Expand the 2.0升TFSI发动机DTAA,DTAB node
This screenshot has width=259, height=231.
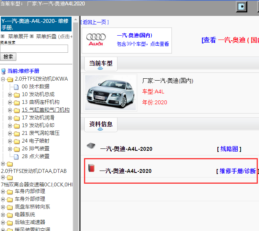(3, 164)
